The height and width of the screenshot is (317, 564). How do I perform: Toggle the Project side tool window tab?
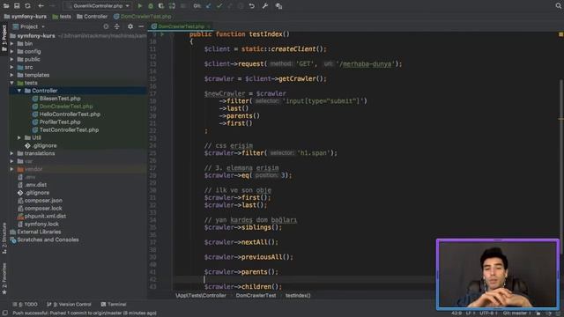point(4,38)
